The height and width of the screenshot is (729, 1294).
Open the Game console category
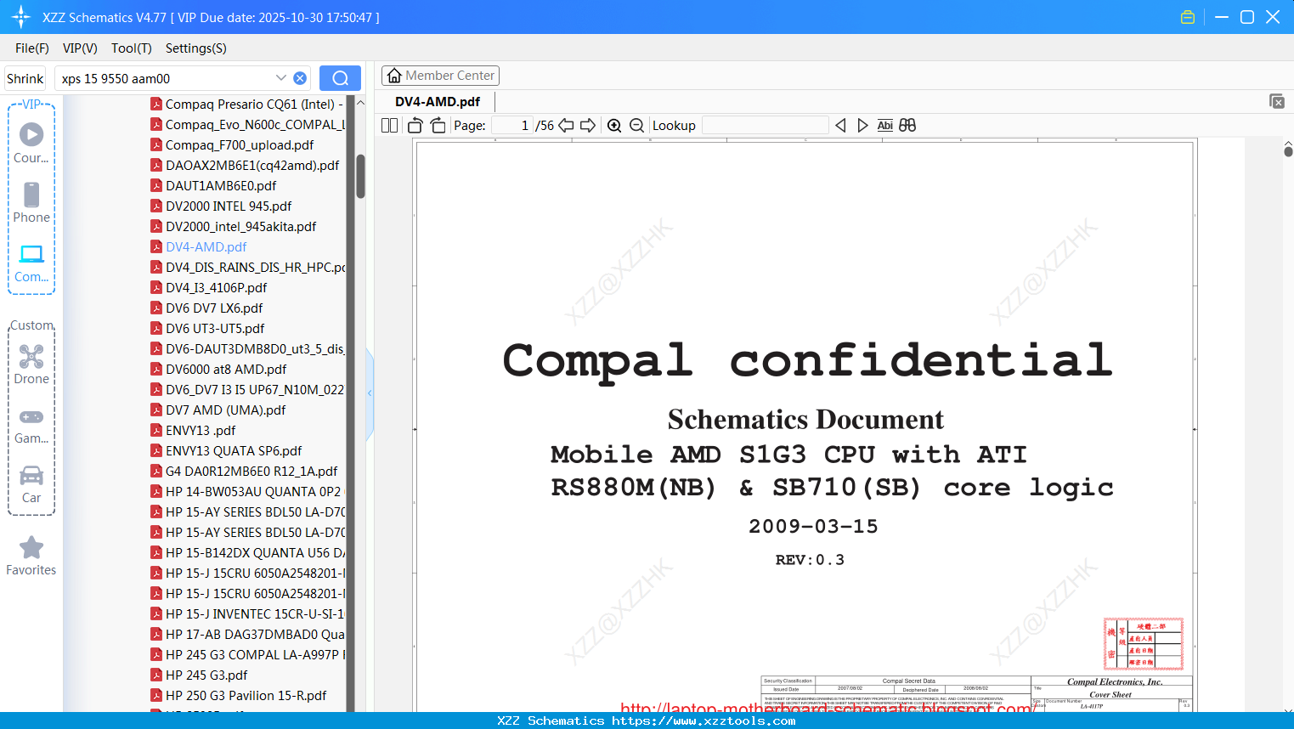pos(31,425)
